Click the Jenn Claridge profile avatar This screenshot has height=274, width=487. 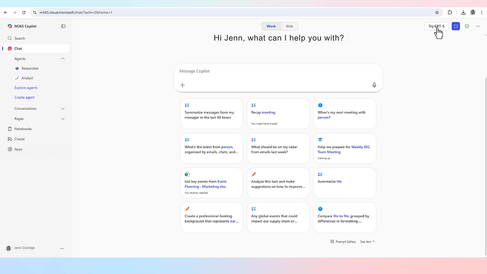(x=8, y=248)
